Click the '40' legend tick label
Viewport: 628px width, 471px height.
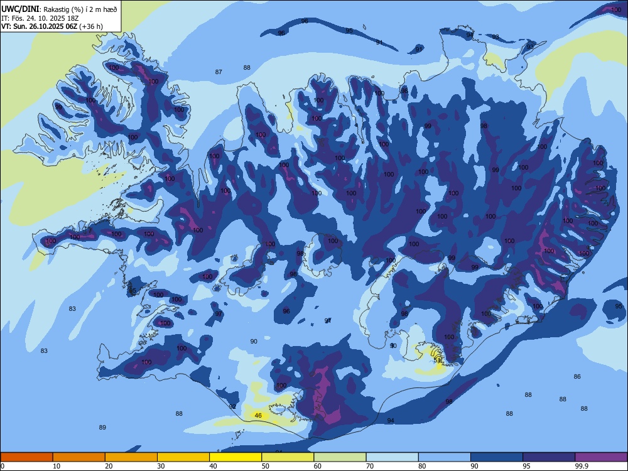[x=213, y=466]
